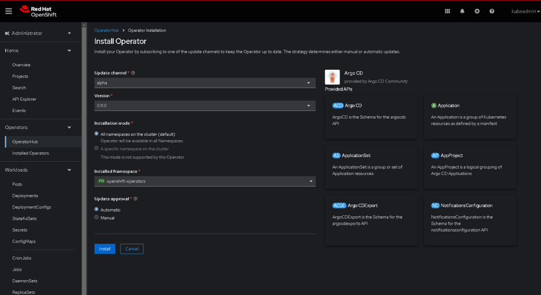
Task: Open the Update channel alpha dropdown
Action: (205, 83)
